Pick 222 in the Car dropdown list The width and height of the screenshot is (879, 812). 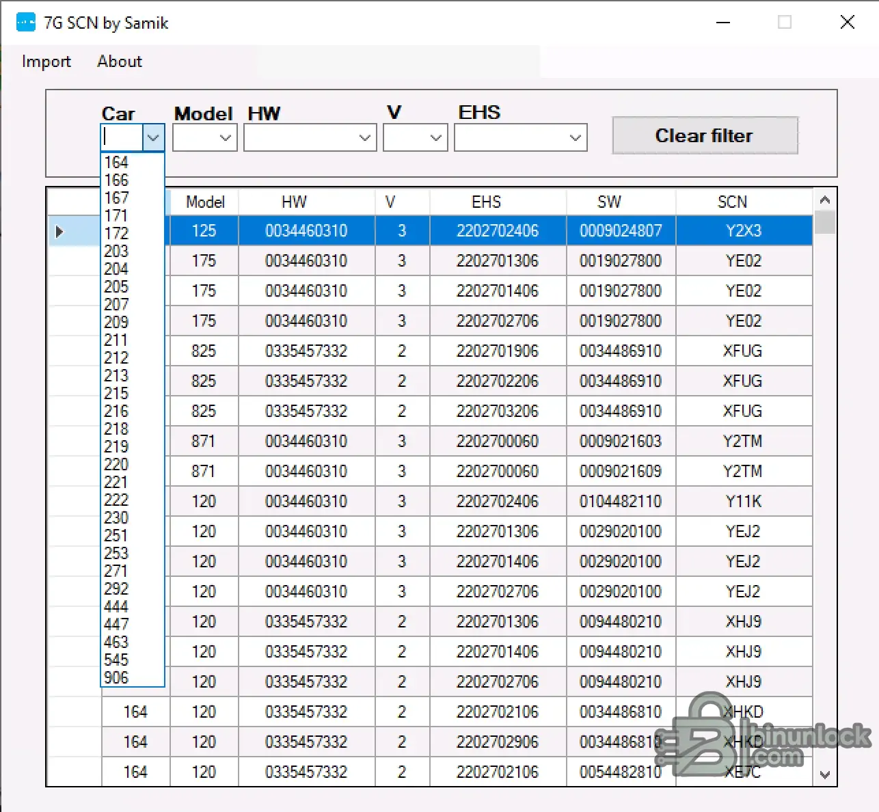point(116,500)
